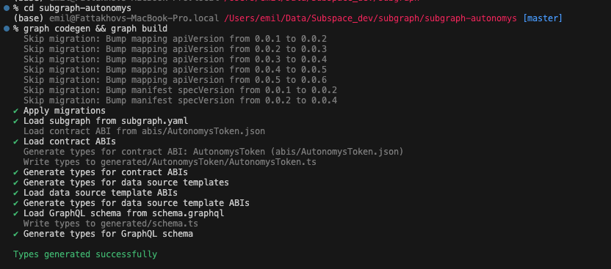Click the checkmark beside Generate types for GraphQL schema

pyautogui.click(x=16, y=234)
